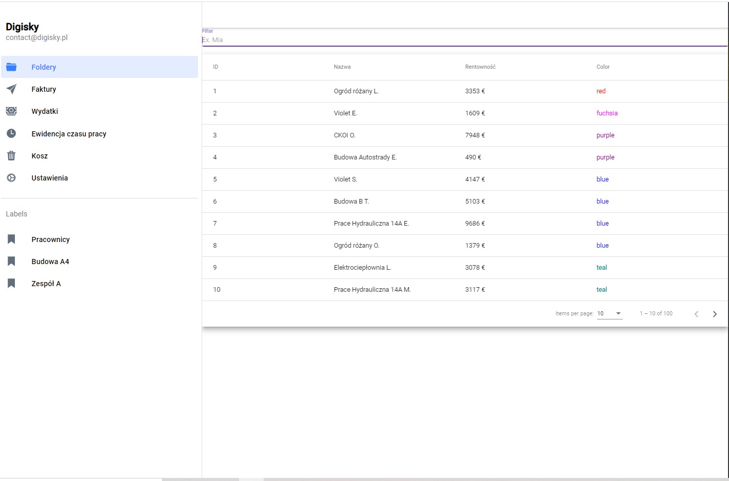Image resolution: width=729 pixels, height=481 pixels.
Task: Click the fuchsia color label for Violet E.
Action: (607, 113)
